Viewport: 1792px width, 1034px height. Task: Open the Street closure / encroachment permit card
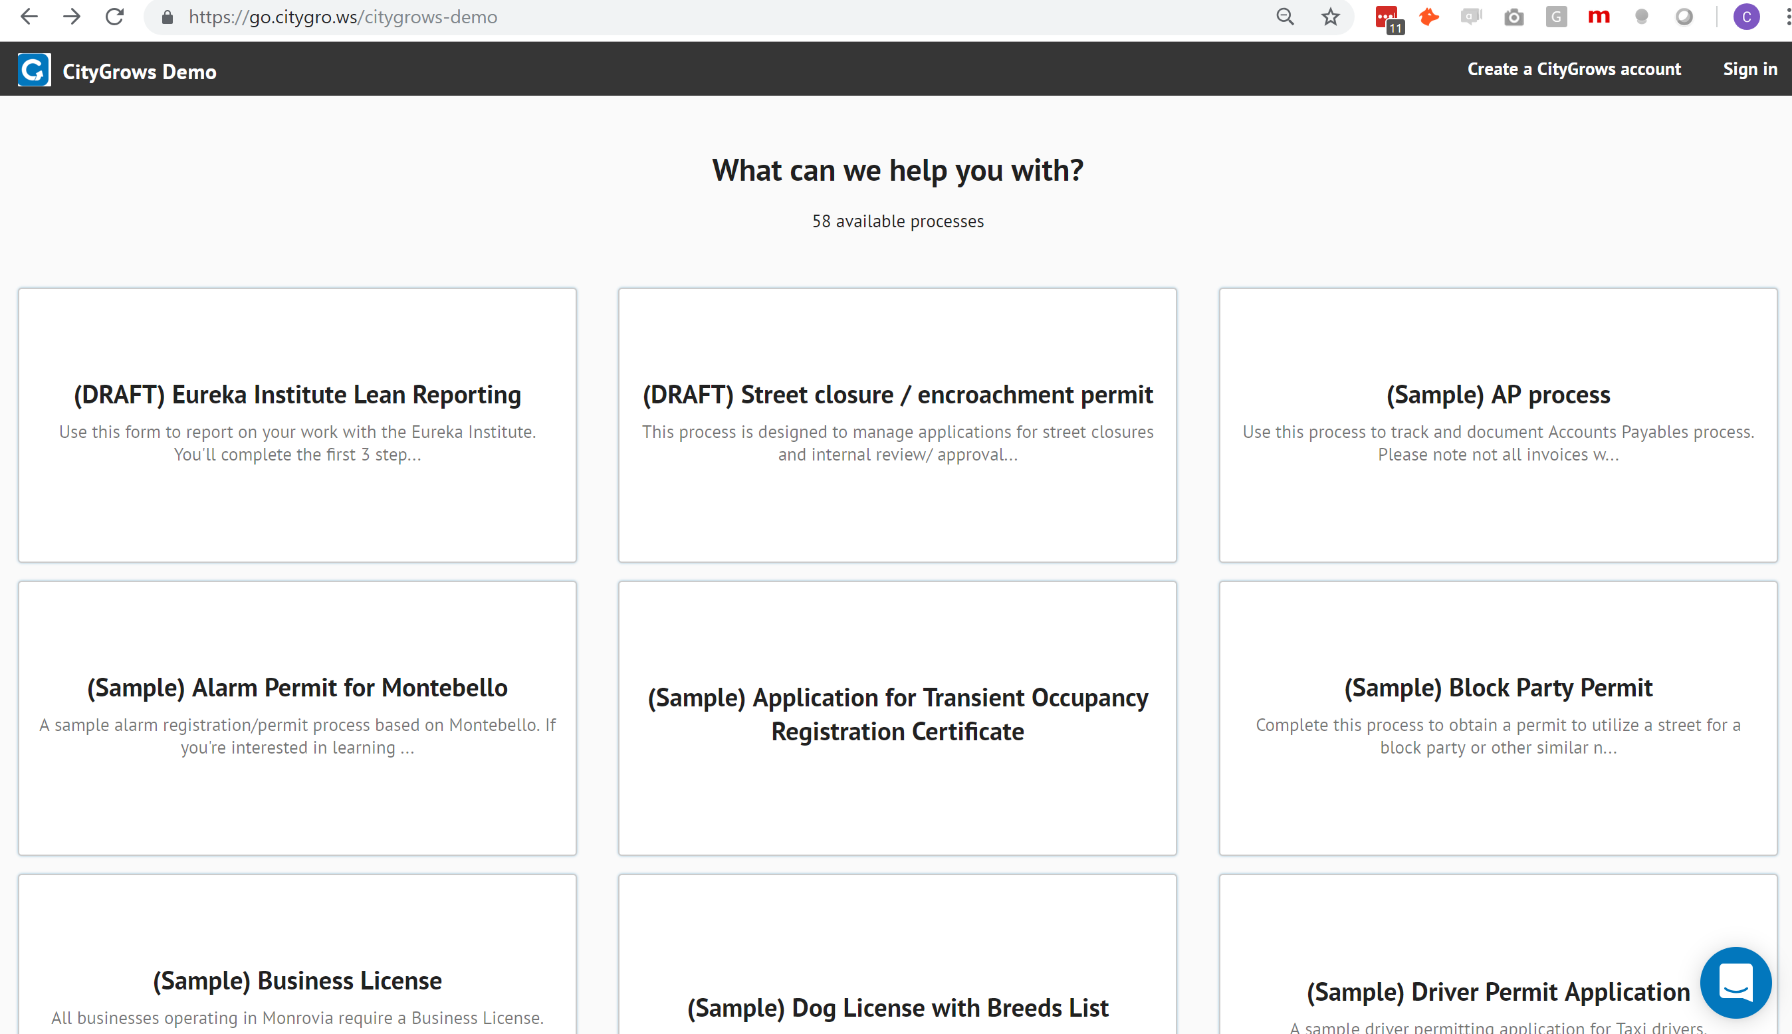897,425
